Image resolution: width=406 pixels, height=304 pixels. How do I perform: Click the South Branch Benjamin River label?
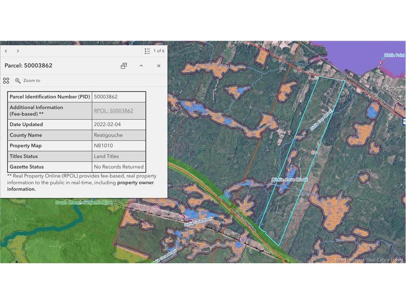coord(84,203)
